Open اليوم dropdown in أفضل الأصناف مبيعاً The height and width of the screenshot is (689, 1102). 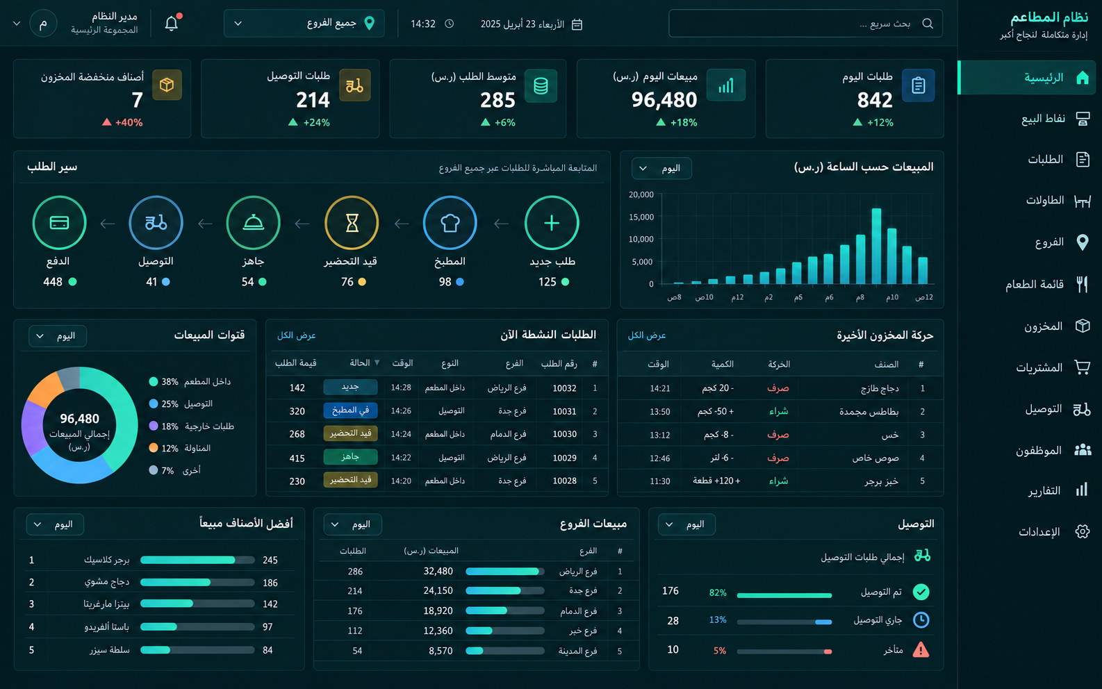[x=55, y=524]
